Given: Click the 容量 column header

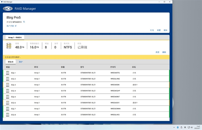Looking at the screenshot, I should coord(63,67).
